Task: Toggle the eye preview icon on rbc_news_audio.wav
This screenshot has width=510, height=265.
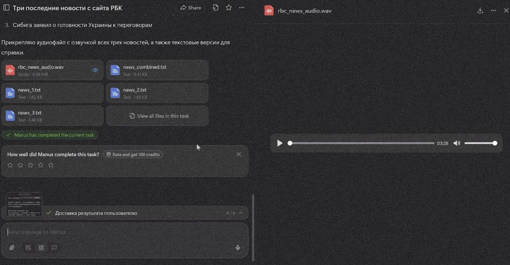Action: [95, 70]
